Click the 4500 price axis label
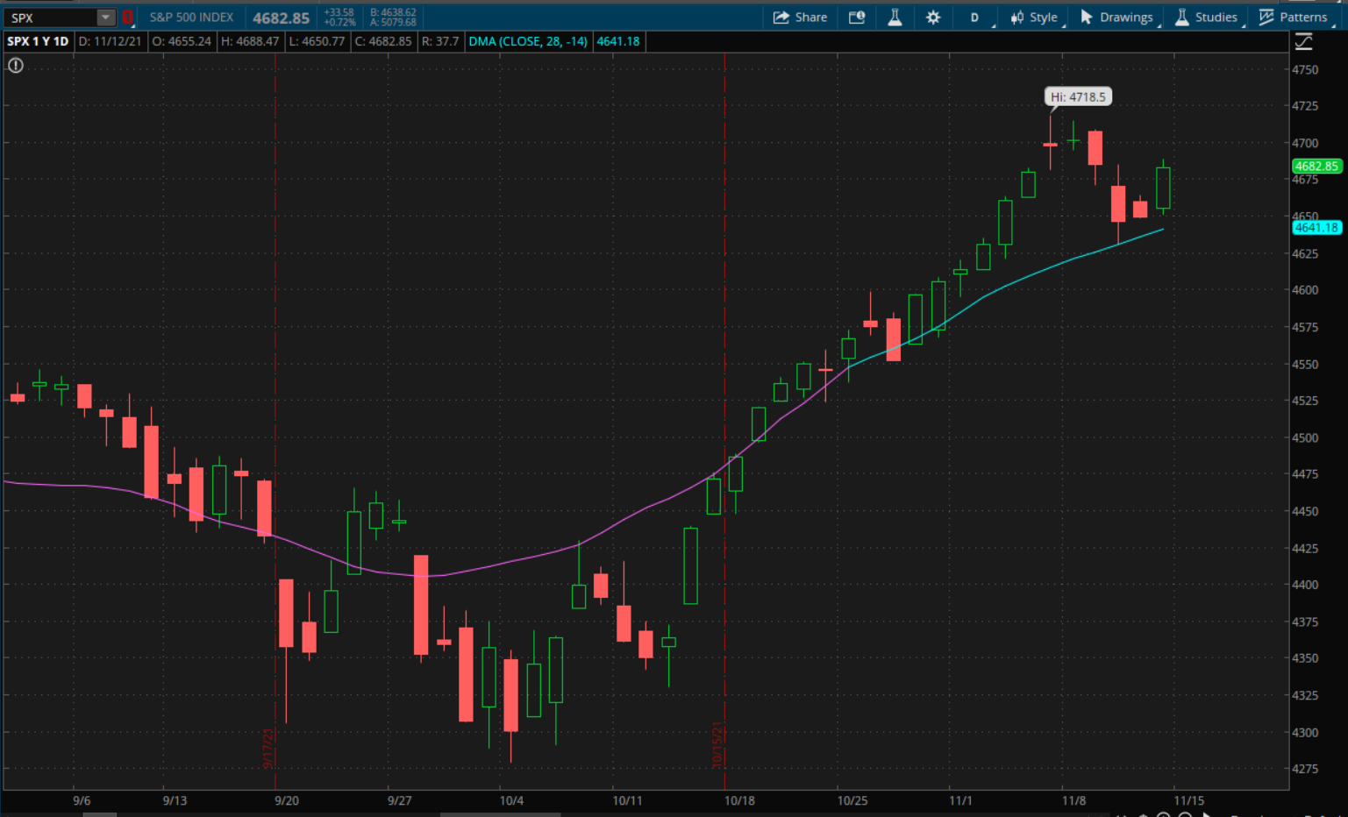 click(x=1305, y=437)
